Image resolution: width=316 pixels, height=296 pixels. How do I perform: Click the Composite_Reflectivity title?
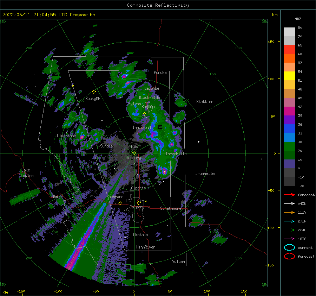158,5
